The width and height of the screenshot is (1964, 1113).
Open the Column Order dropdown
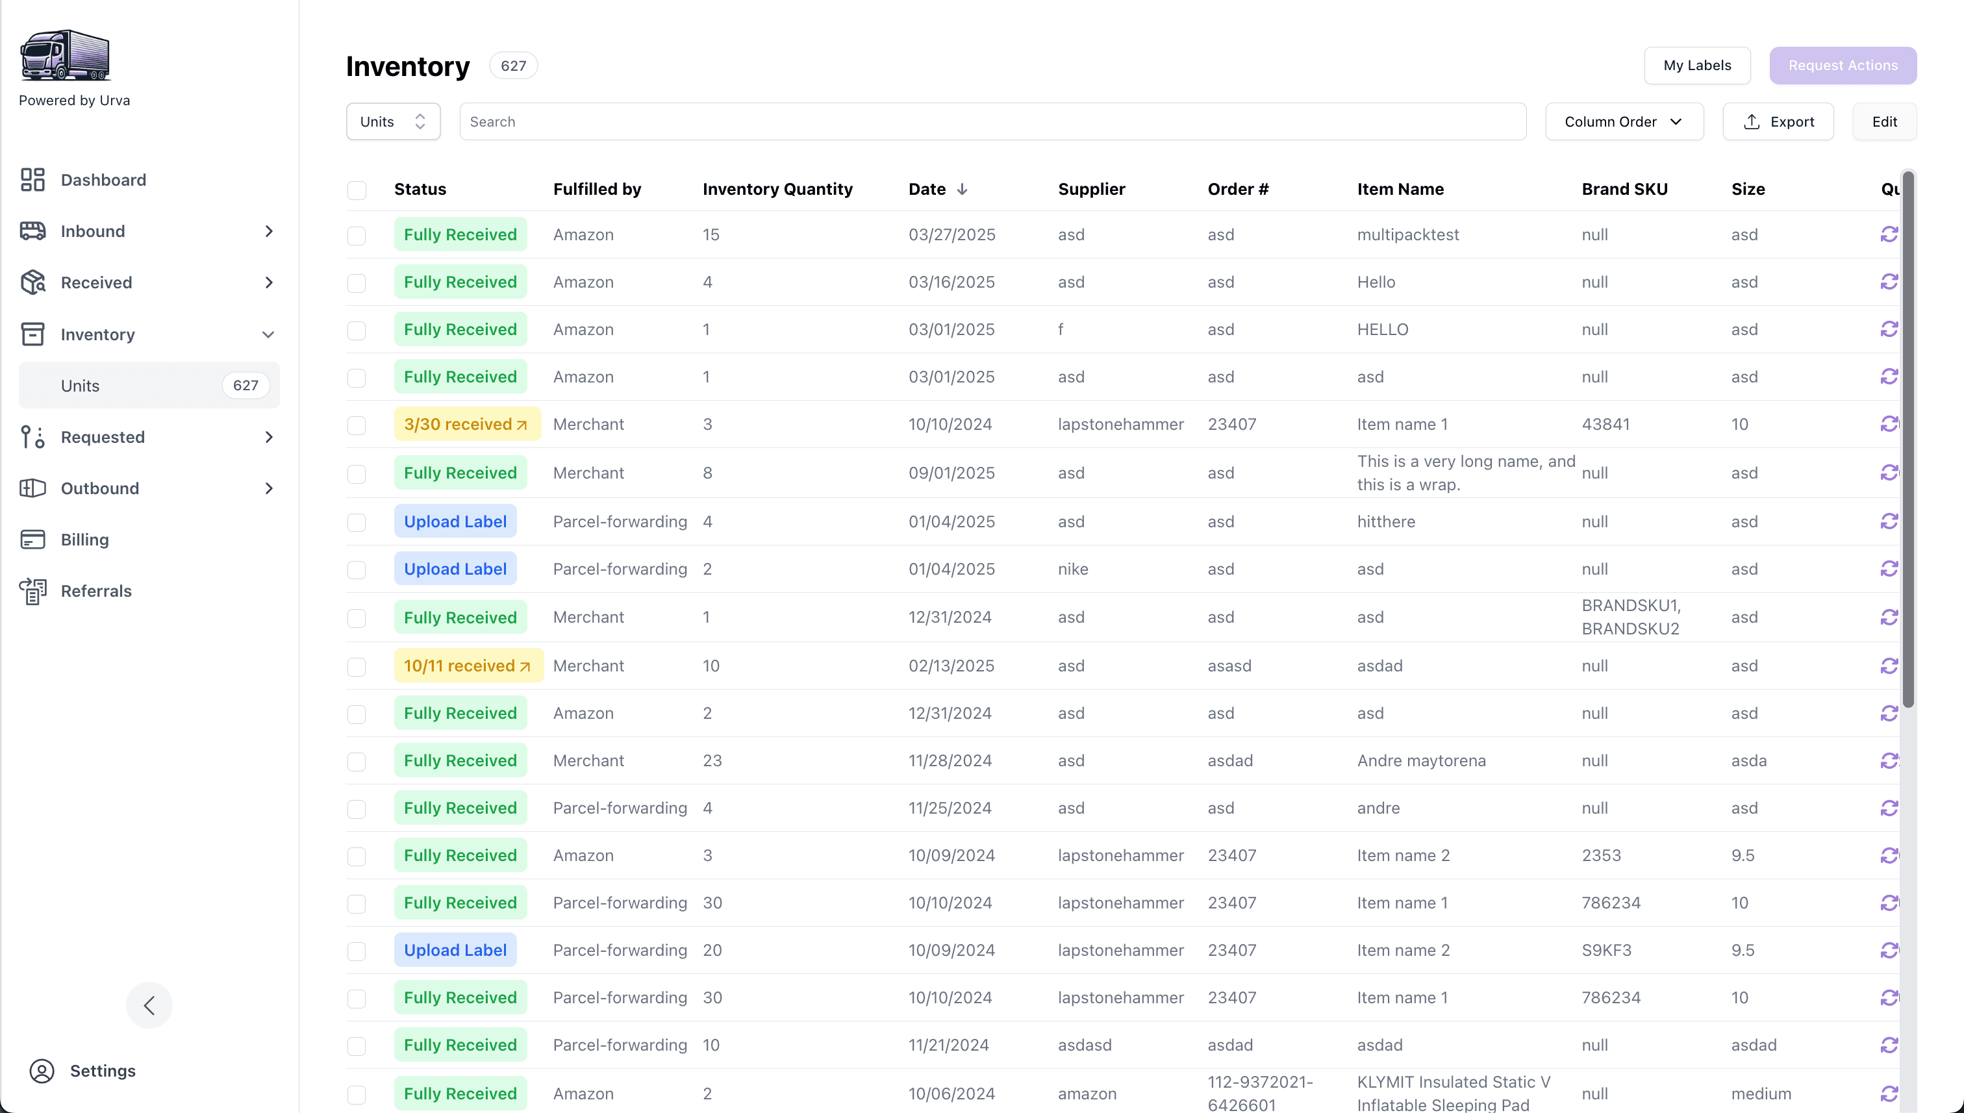[1624, 121]
